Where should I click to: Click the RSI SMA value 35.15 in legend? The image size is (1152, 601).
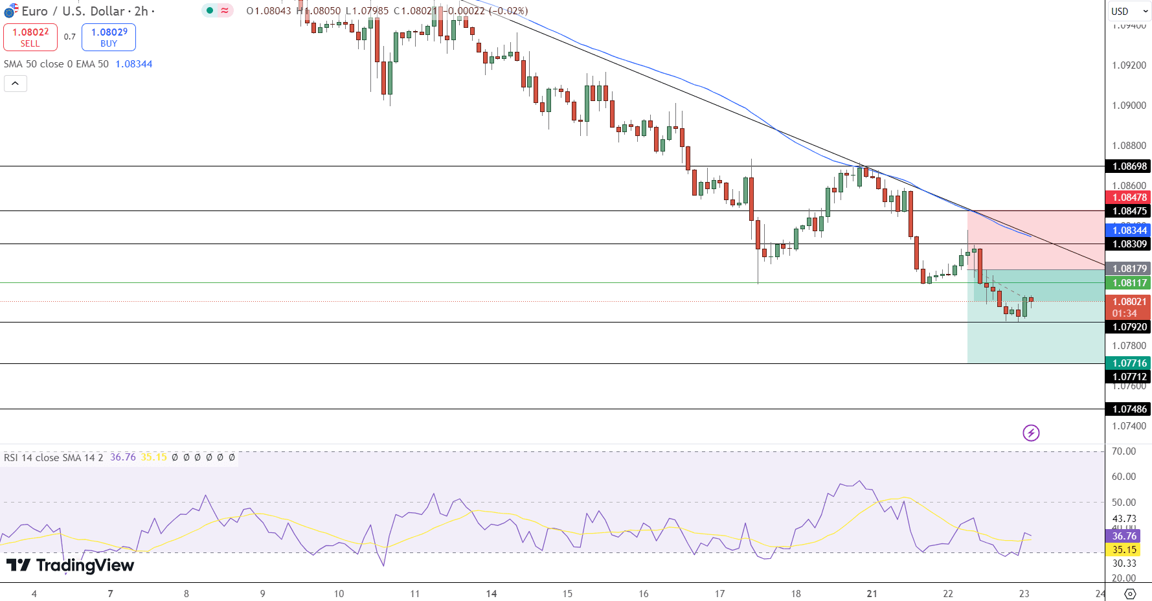tap(154, 457)
